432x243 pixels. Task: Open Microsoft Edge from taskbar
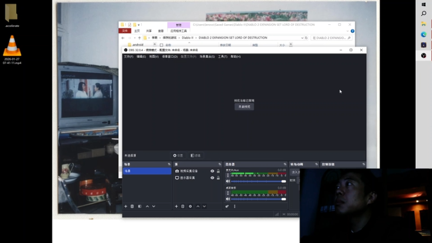(x=424, y=35)
